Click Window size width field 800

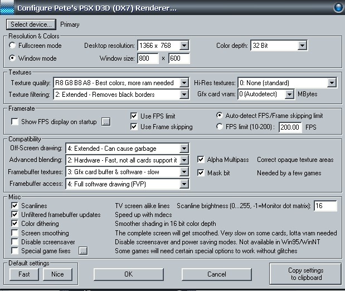(148, 58)
